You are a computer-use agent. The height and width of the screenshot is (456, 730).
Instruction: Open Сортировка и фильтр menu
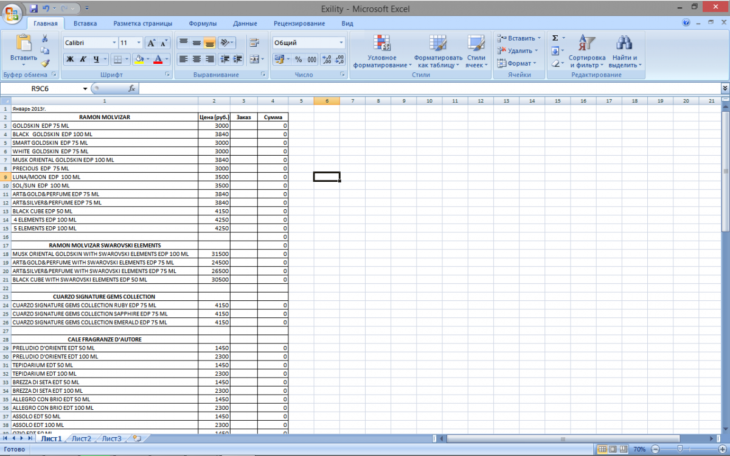point(586,51)
